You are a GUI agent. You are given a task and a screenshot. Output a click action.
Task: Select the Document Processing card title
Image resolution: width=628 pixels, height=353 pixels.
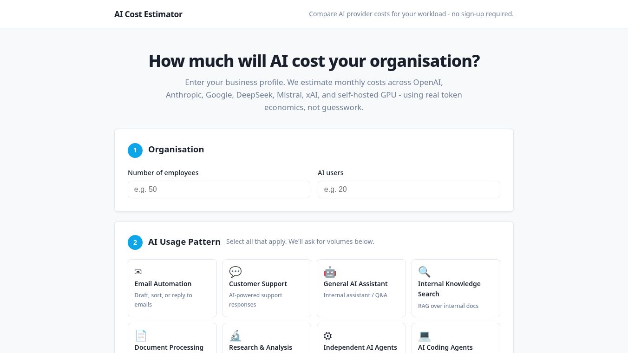[x=169, y=347]
